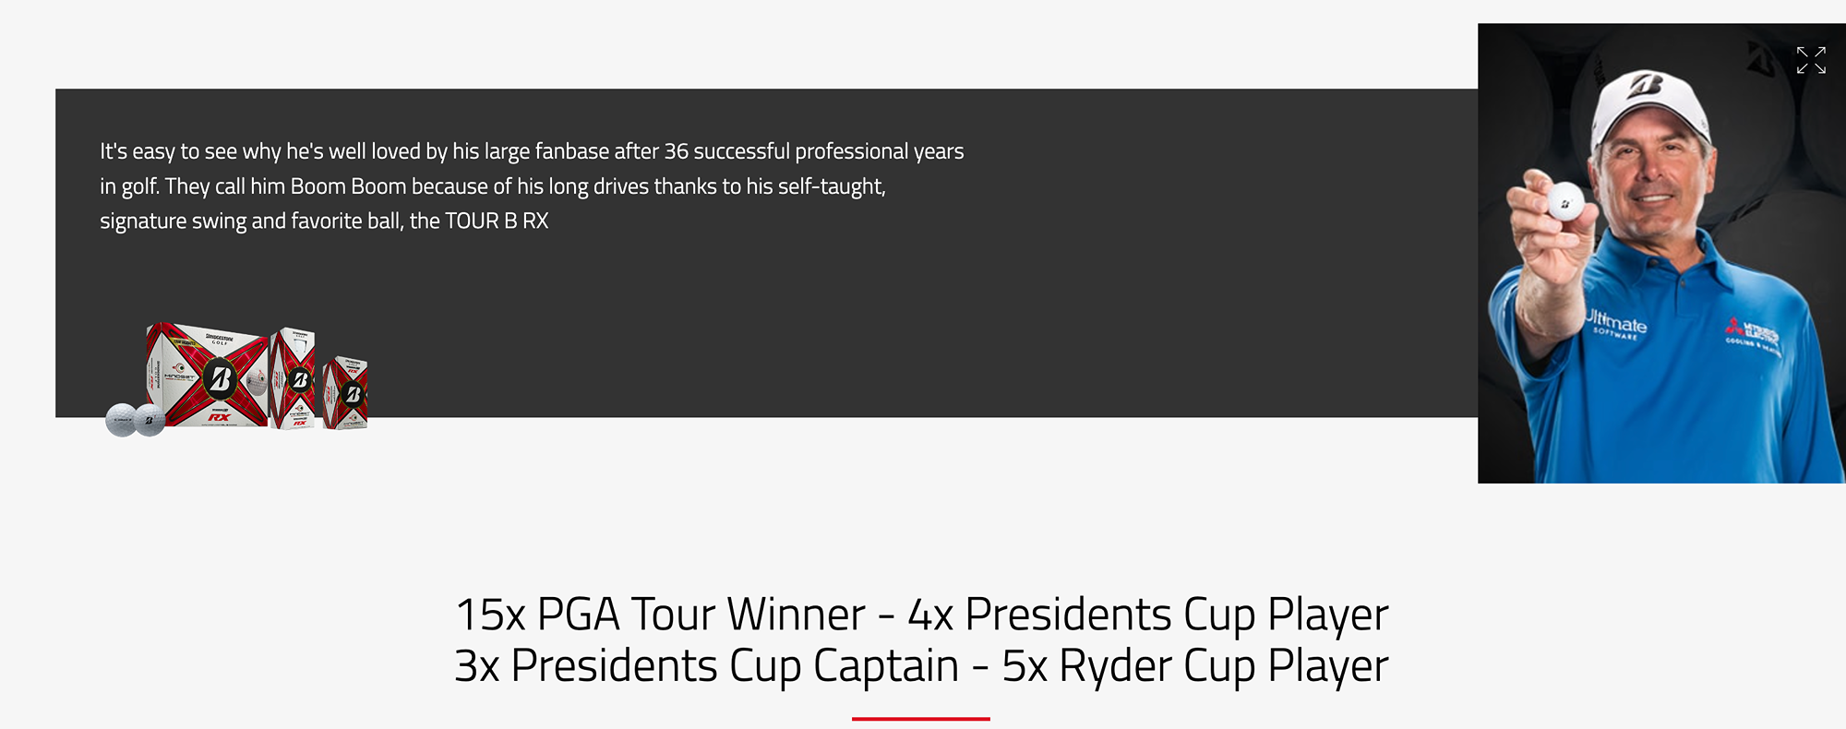Select the red divider line below the headline
Viewport: 1846px width, 729px height.
[x=921, y=720]
